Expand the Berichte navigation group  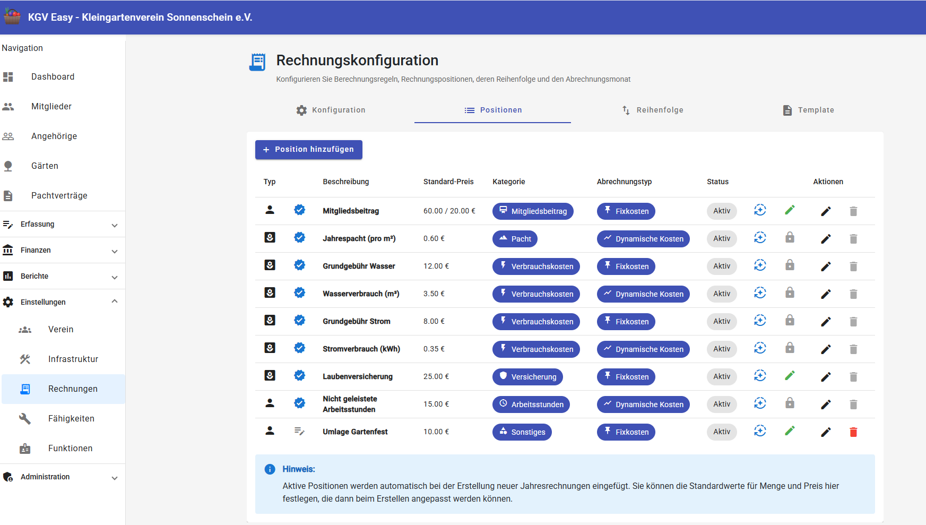(63, 276)
